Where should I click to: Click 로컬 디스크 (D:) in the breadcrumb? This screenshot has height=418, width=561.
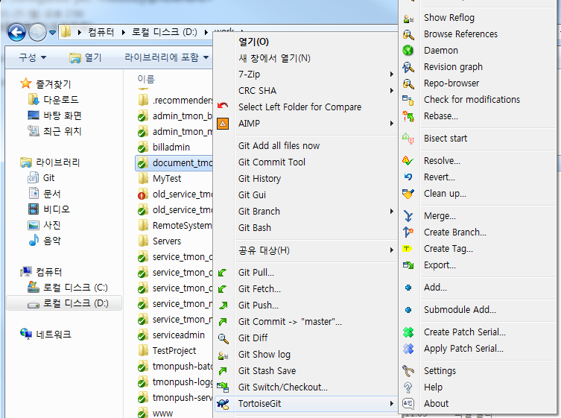164,32
